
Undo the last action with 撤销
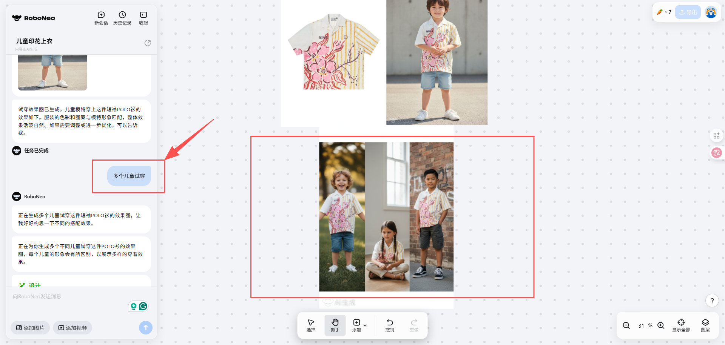click(x=390, y=325)
